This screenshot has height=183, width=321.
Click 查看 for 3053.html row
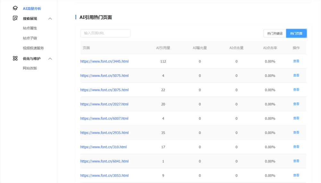pos(296,175)
